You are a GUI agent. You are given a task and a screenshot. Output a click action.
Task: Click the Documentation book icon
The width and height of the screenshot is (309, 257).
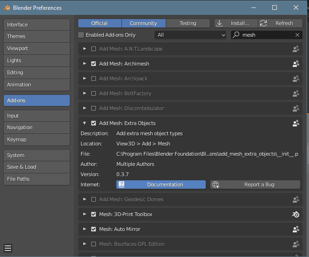click(121, 185)
